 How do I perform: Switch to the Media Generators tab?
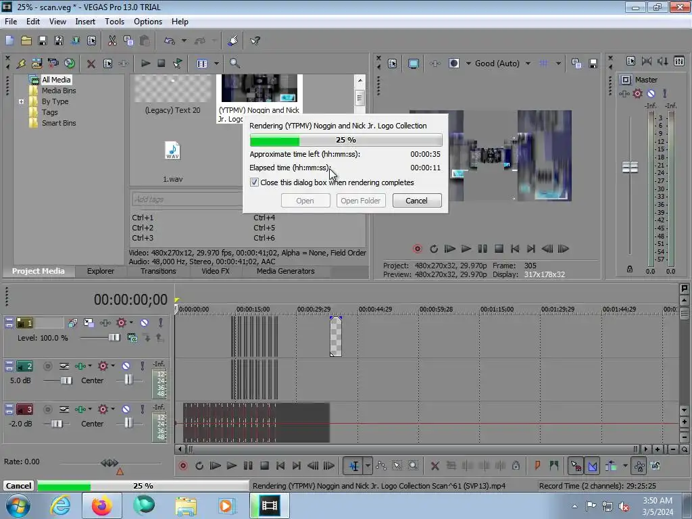click(286, 271)
